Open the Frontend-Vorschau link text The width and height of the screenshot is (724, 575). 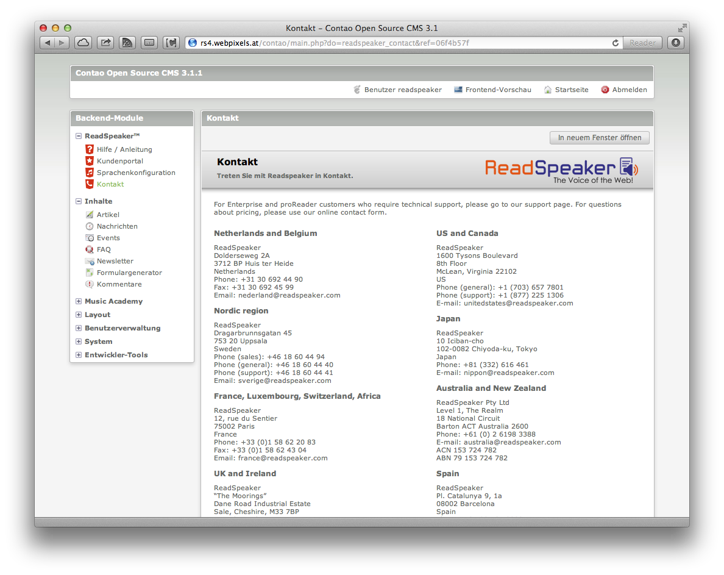pyautogui.click(x=499, y=90)
